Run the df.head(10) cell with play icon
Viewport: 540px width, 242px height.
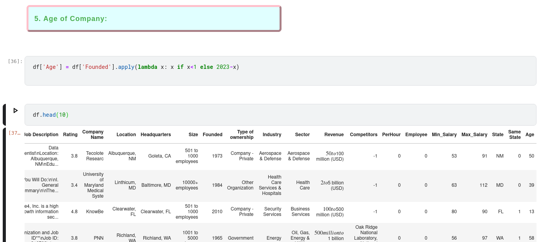click(16, 110)
